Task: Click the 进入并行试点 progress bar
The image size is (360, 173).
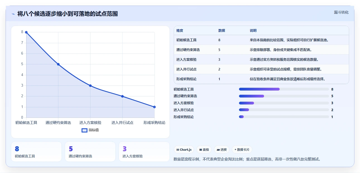Action: tap(284, 110)
